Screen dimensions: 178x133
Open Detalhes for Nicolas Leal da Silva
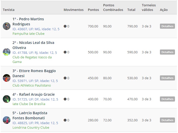pos(167,52)
